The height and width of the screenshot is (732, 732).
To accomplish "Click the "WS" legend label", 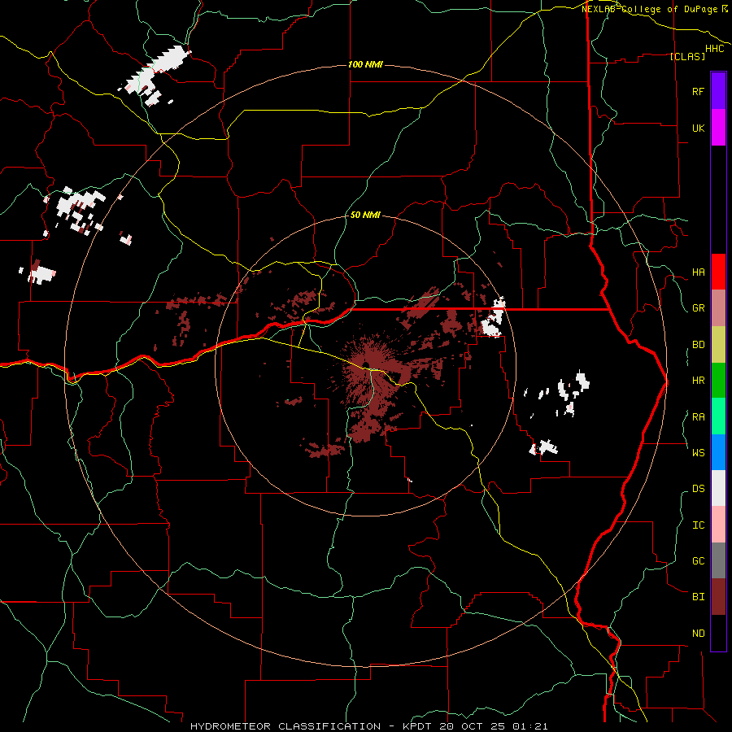I will [x=698, y=453].
